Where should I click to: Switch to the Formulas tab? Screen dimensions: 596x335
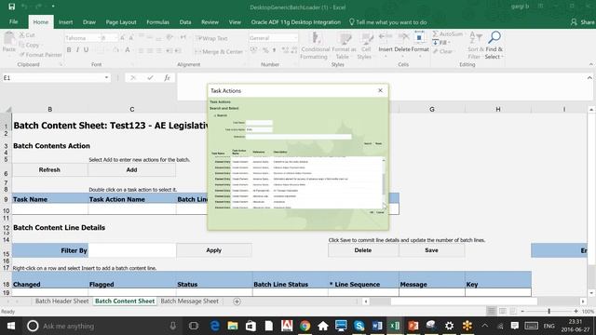(157, 22)
